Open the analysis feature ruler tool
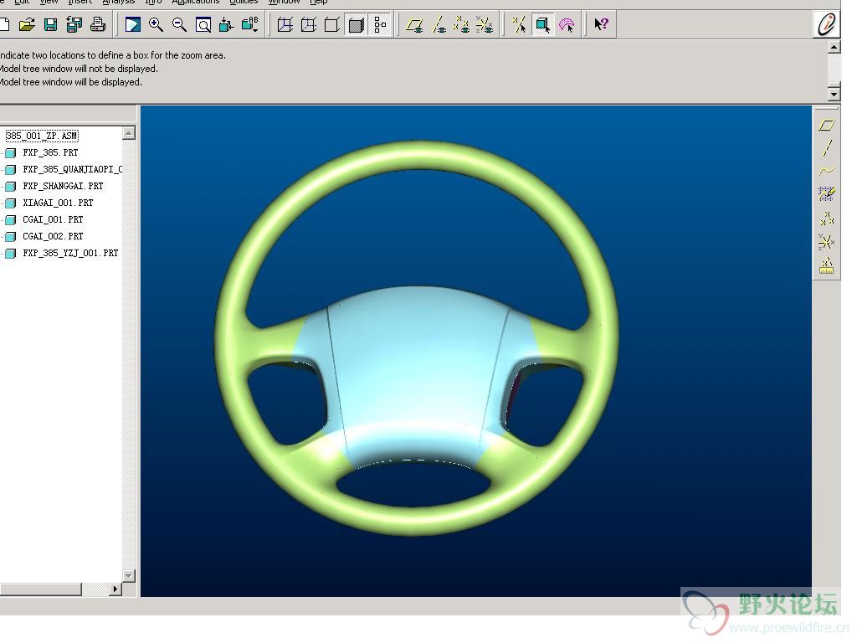The width and height of the screenshot is (857, 643). [x=826, y=265]
